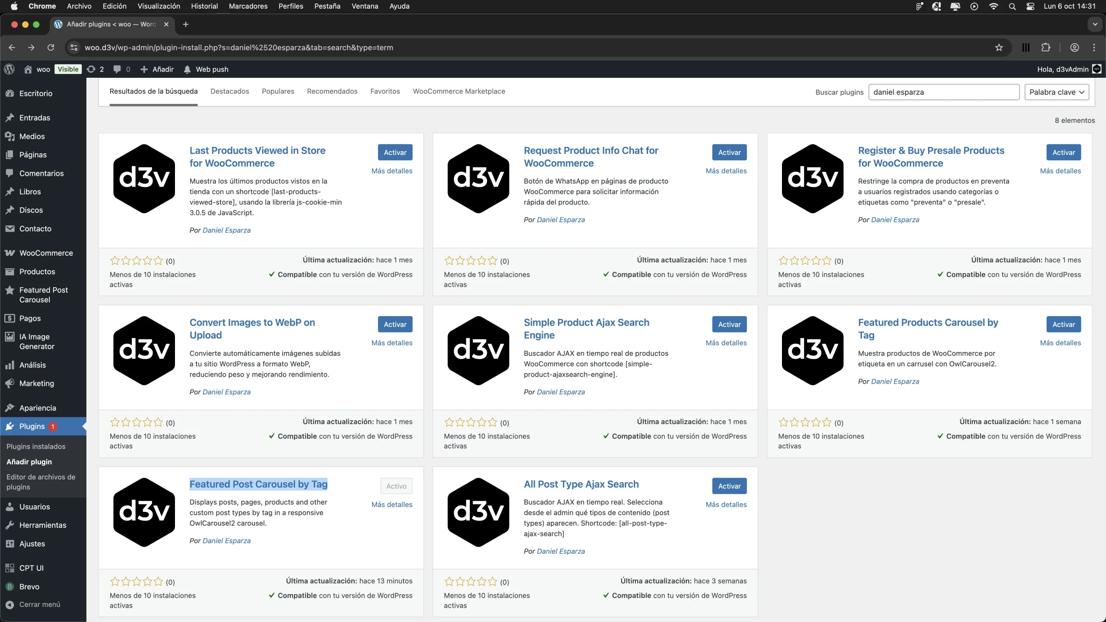Open Añadir new content menu
The height and width of the screenshot is (622, 1106).
(x=157, y=69)
